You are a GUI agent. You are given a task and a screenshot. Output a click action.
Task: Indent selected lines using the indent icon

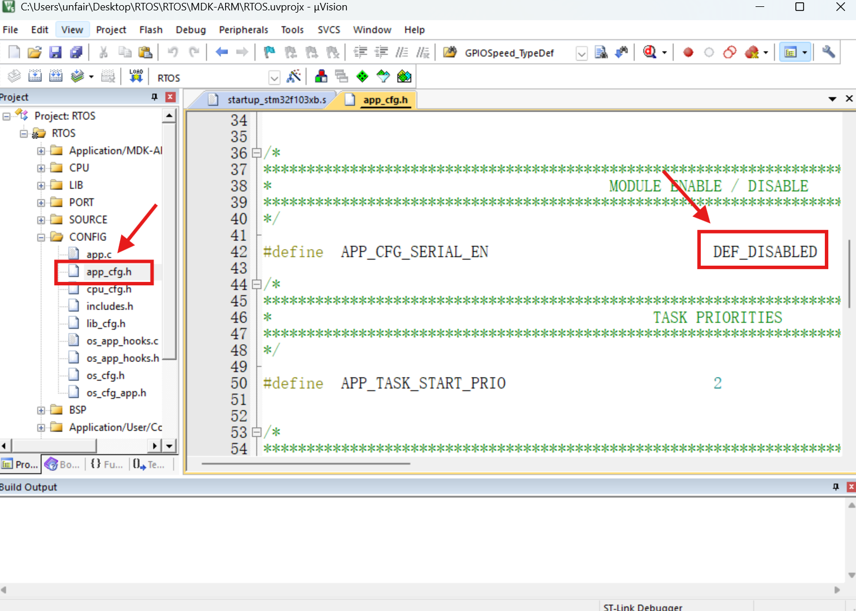(360, 52)
